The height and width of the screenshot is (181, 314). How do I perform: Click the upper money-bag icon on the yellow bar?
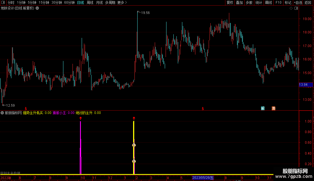(x=134, y=145)
